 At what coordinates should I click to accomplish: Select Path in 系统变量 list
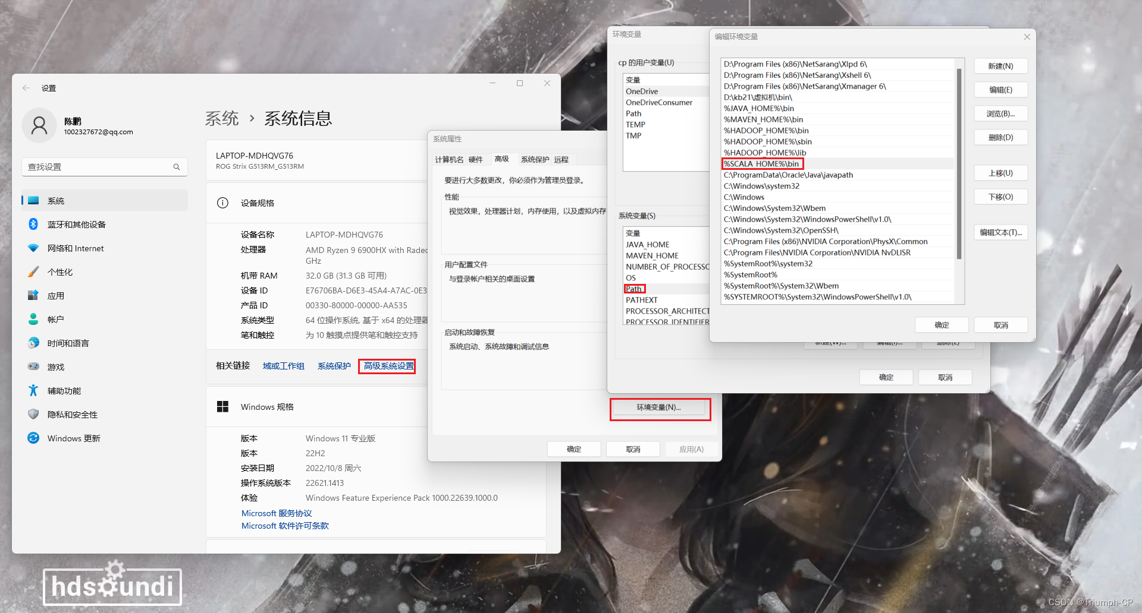(666, 289)
